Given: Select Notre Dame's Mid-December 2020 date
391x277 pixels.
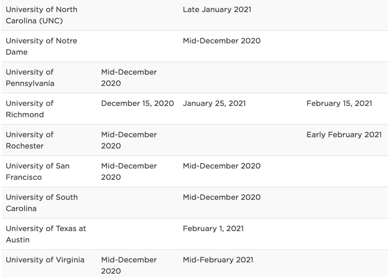Looking at the screenshot, I should pyautogui.click(x=222, y=41).
